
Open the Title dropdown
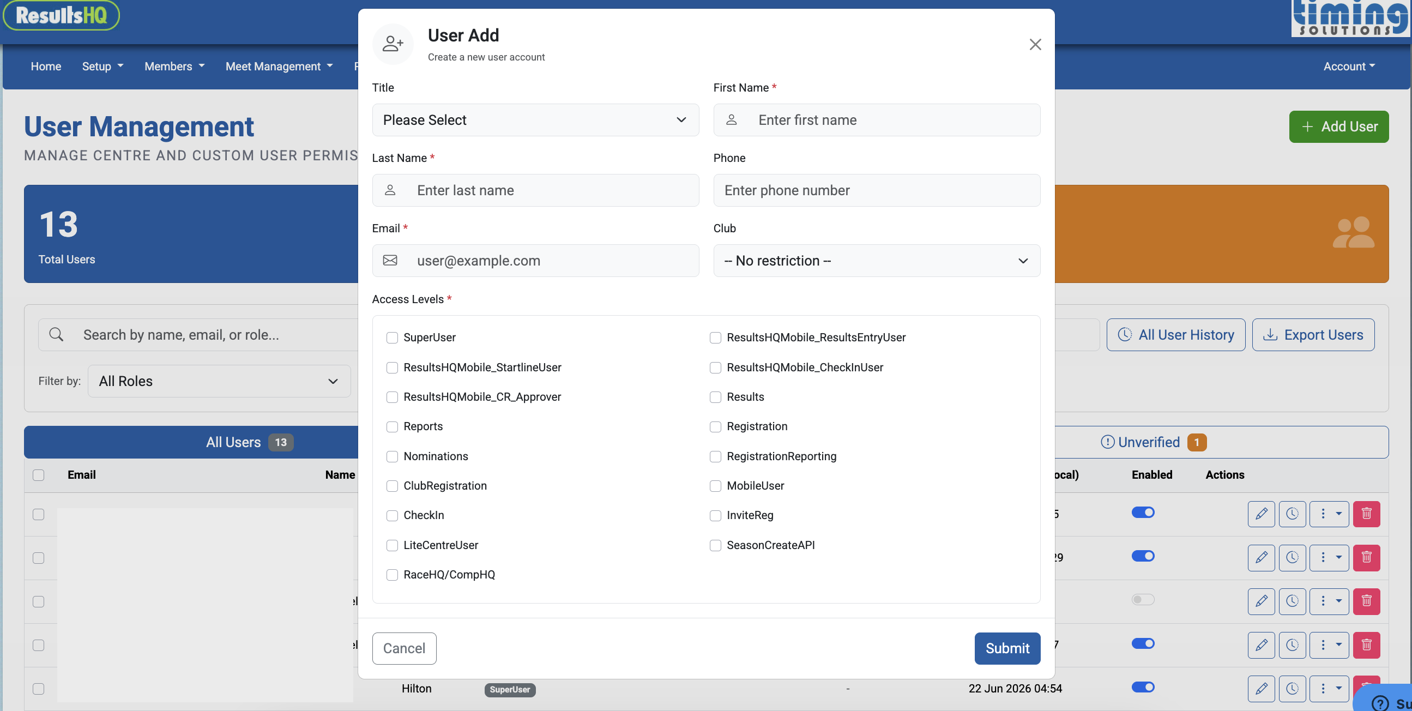tap(535, 120)
